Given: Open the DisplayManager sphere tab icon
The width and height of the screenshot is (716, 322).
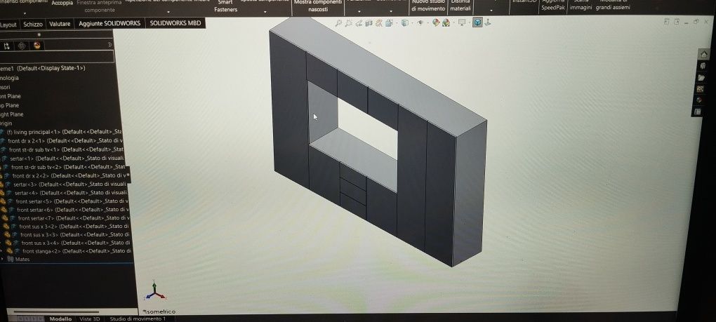Looking at the screenshot, I should (x=37, y=46).
